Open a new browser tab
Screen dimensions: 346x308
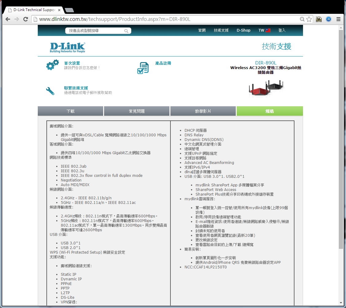pos(69,10)
